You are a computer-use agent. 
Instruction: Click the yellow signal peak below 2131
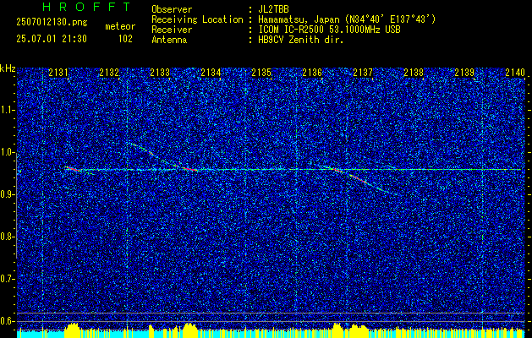(73, 330)
